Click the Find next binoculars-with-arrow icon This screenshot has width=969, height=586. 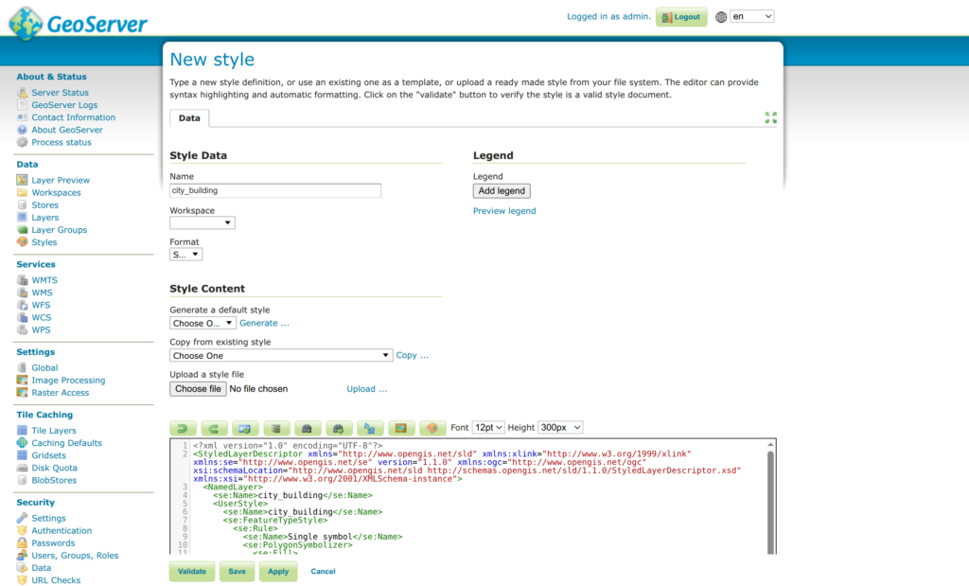pyautogui.click(x=339, y=428)
